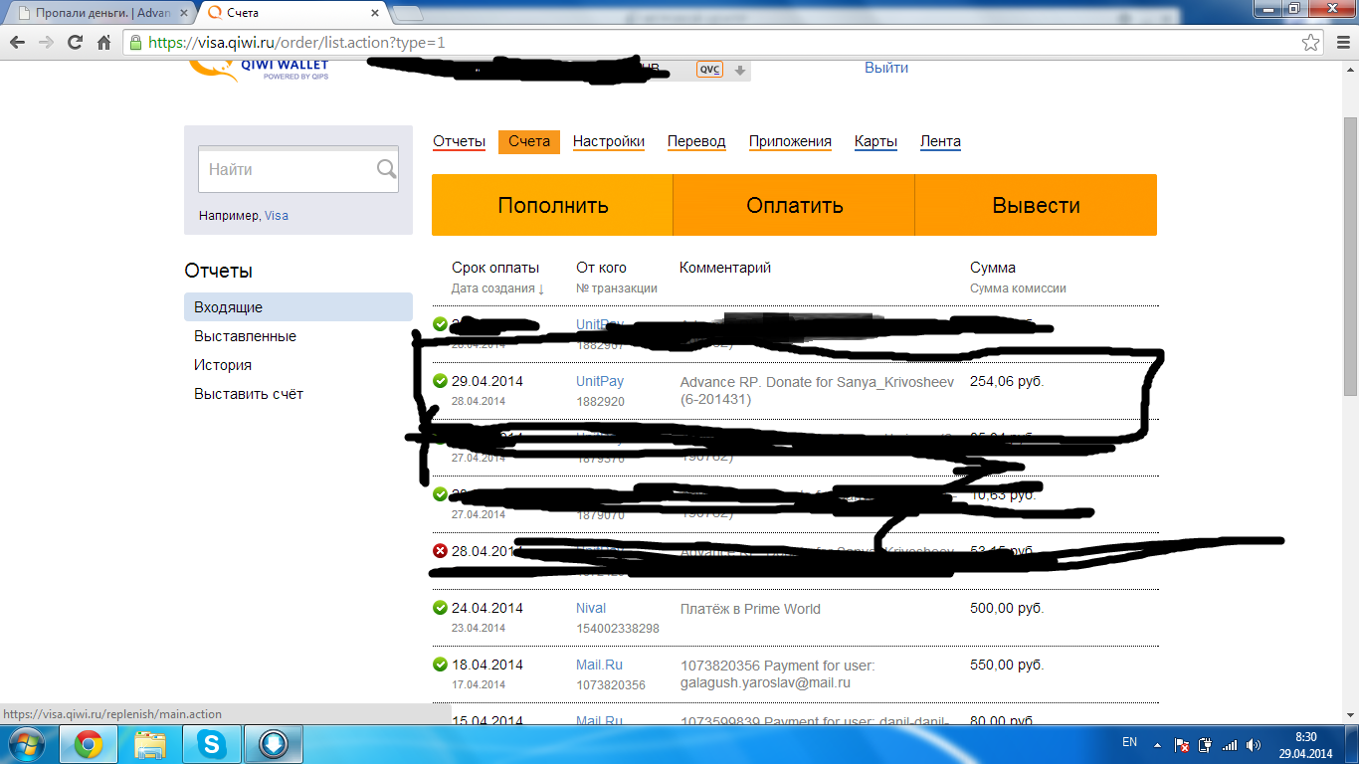Screen dimensions: 1359x764
Task: Open the Счета menu tab
Action: (x=529, y=141)
